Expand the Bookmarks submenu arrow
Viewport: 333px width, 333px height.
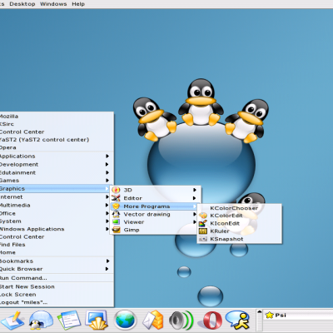click(x=107, y=261)
